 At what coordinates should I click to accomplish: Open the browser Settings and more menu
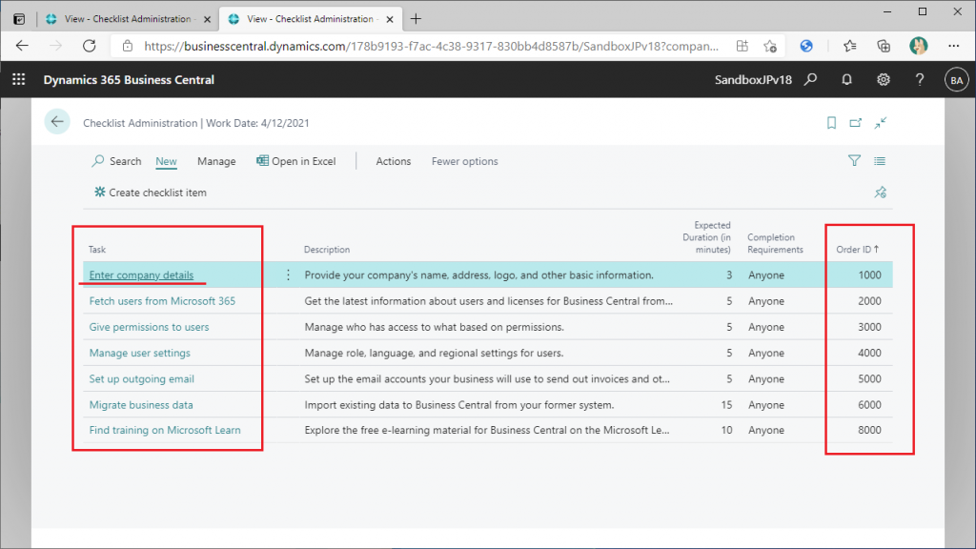coord(953,46)
